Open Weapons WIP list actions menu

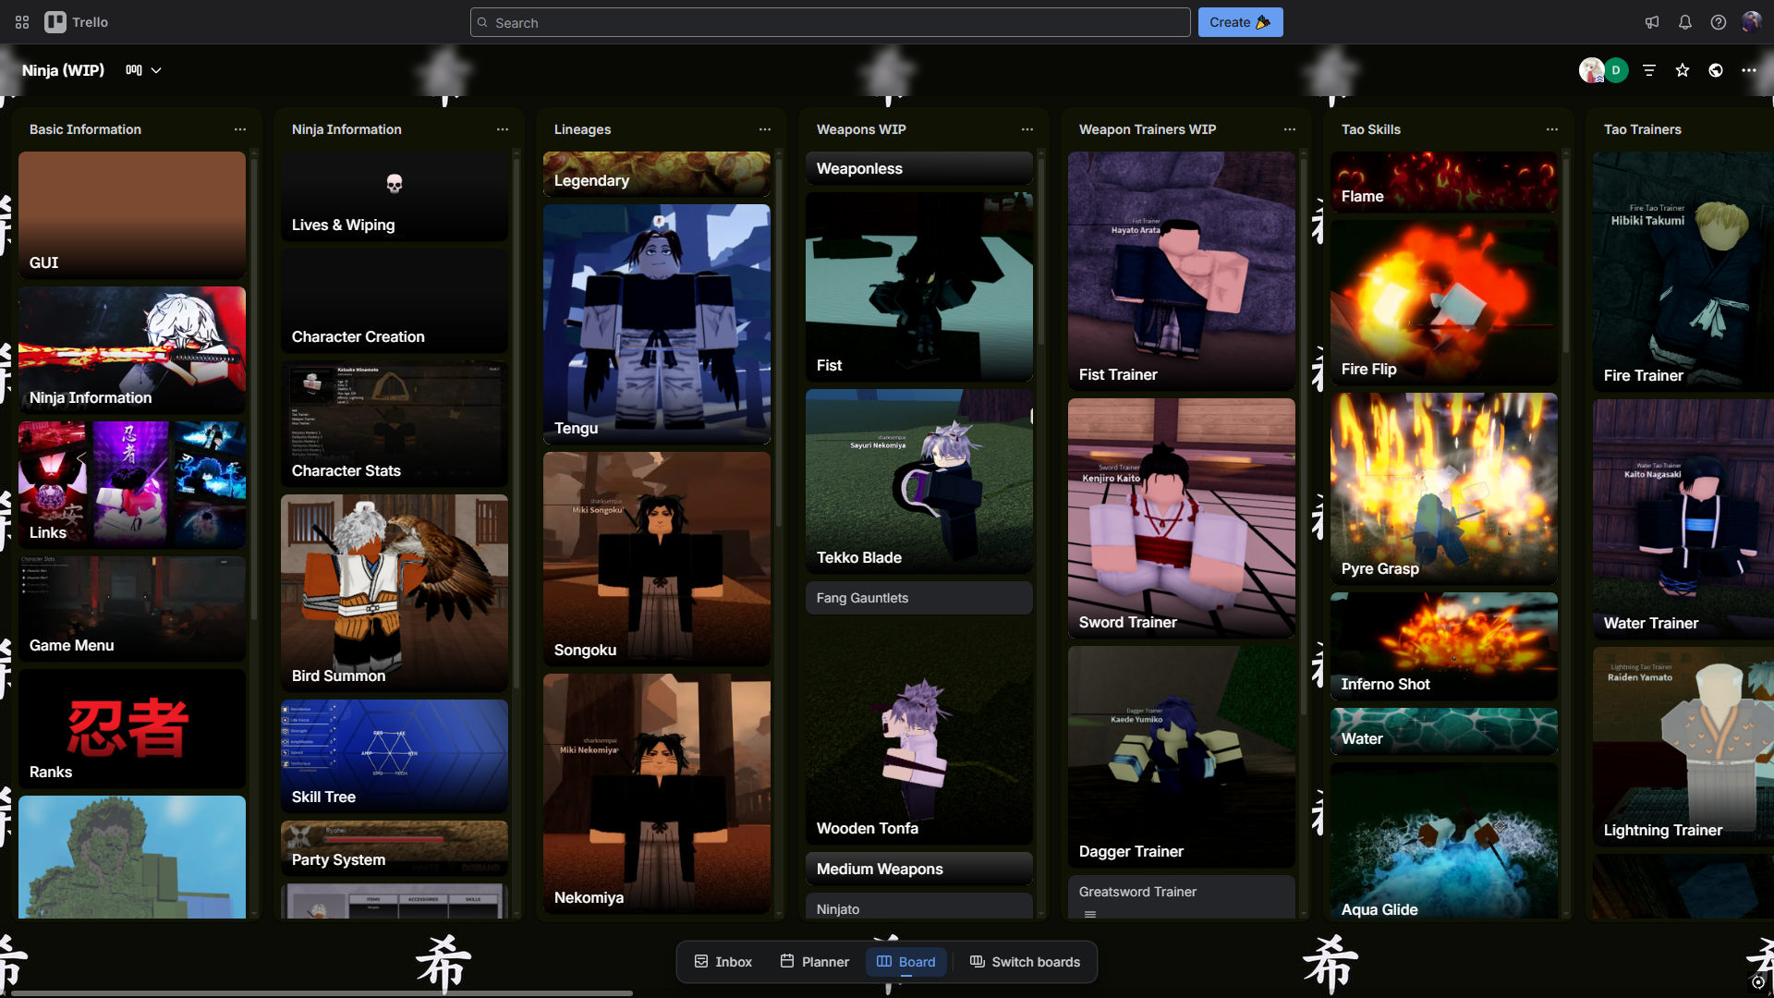pos(1027,129)
